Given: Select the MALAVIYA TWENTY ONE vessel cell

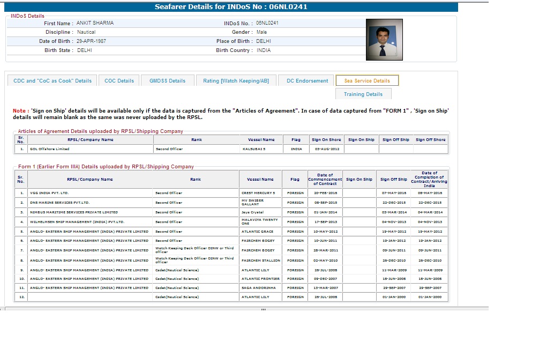Looking at the screenshot, I should 260,221.
